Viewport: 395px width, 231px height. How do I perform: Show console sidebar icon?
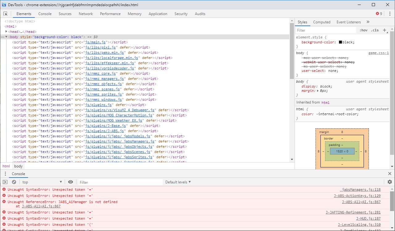pyautogui.click(x=5, y=182)
